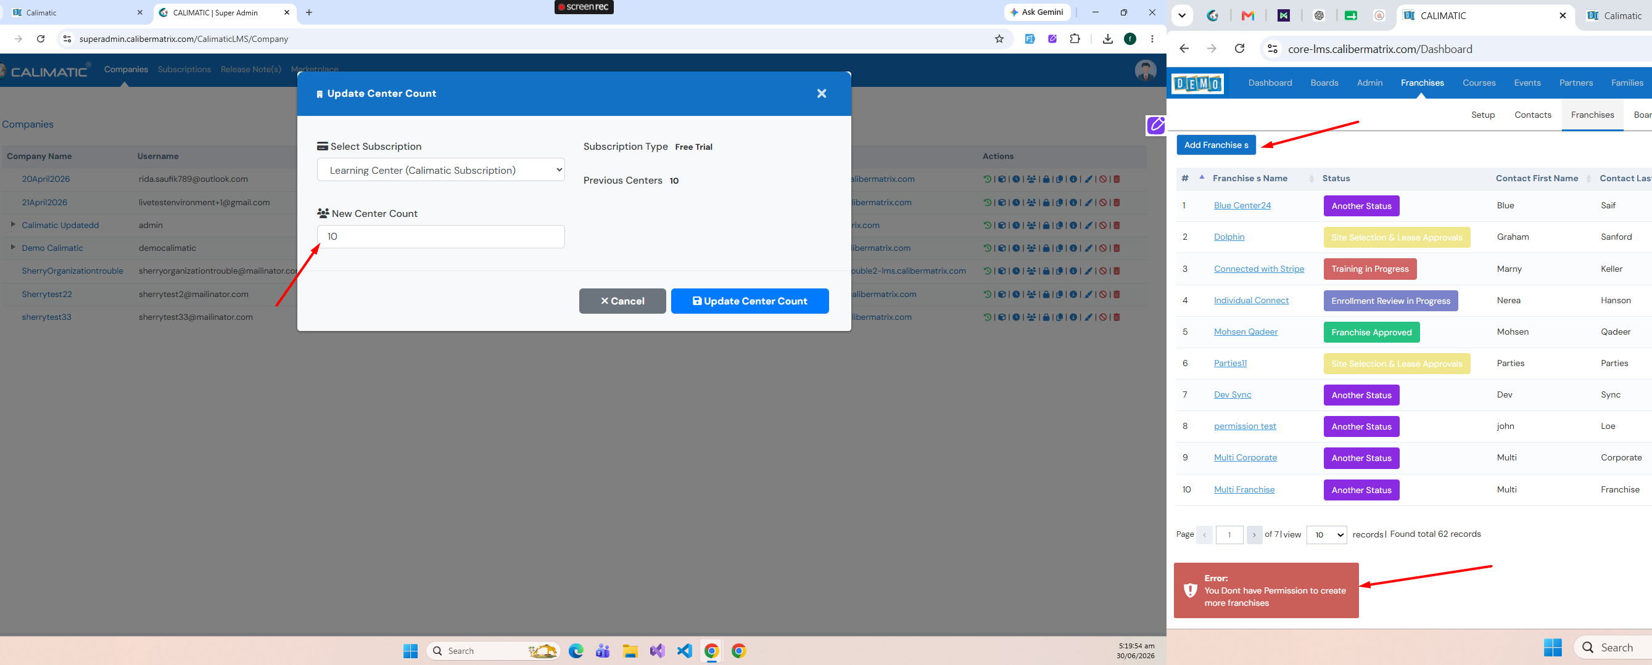Confirm with Update Center Count button

[750, 301]
